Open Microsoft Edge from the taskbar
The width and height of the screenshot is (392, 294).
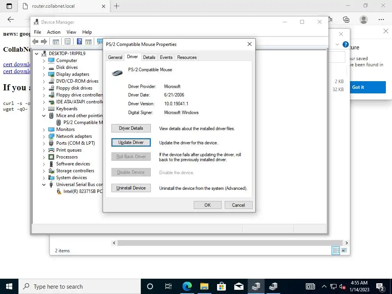tap(187, 286)
